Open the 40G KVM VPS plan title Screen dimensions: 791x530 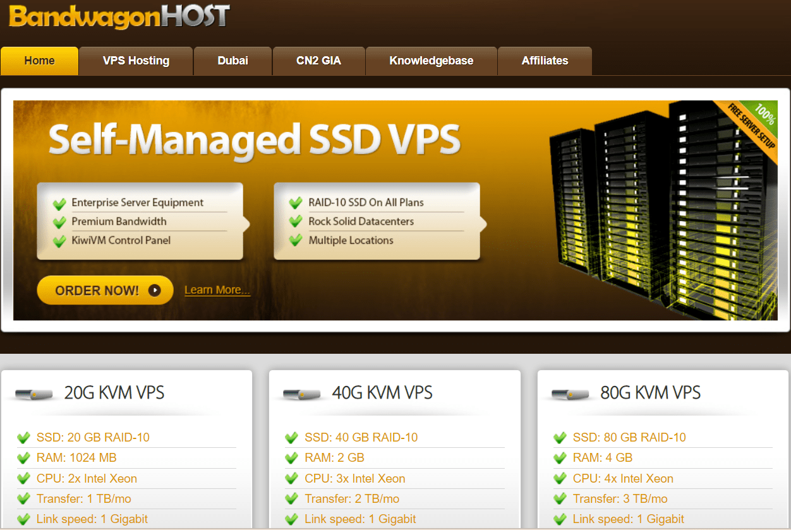(x=382, y=393)
